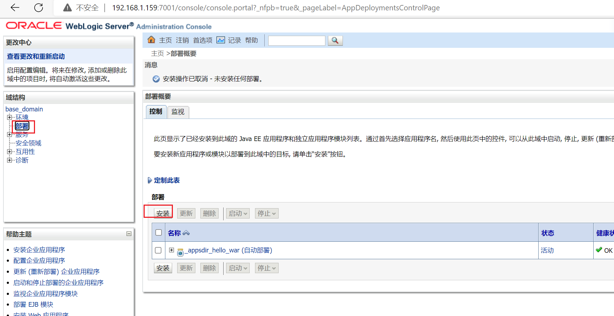Expand the 诊断 tree node
This screenshot has width=614, height=316.
click(9, 160)
